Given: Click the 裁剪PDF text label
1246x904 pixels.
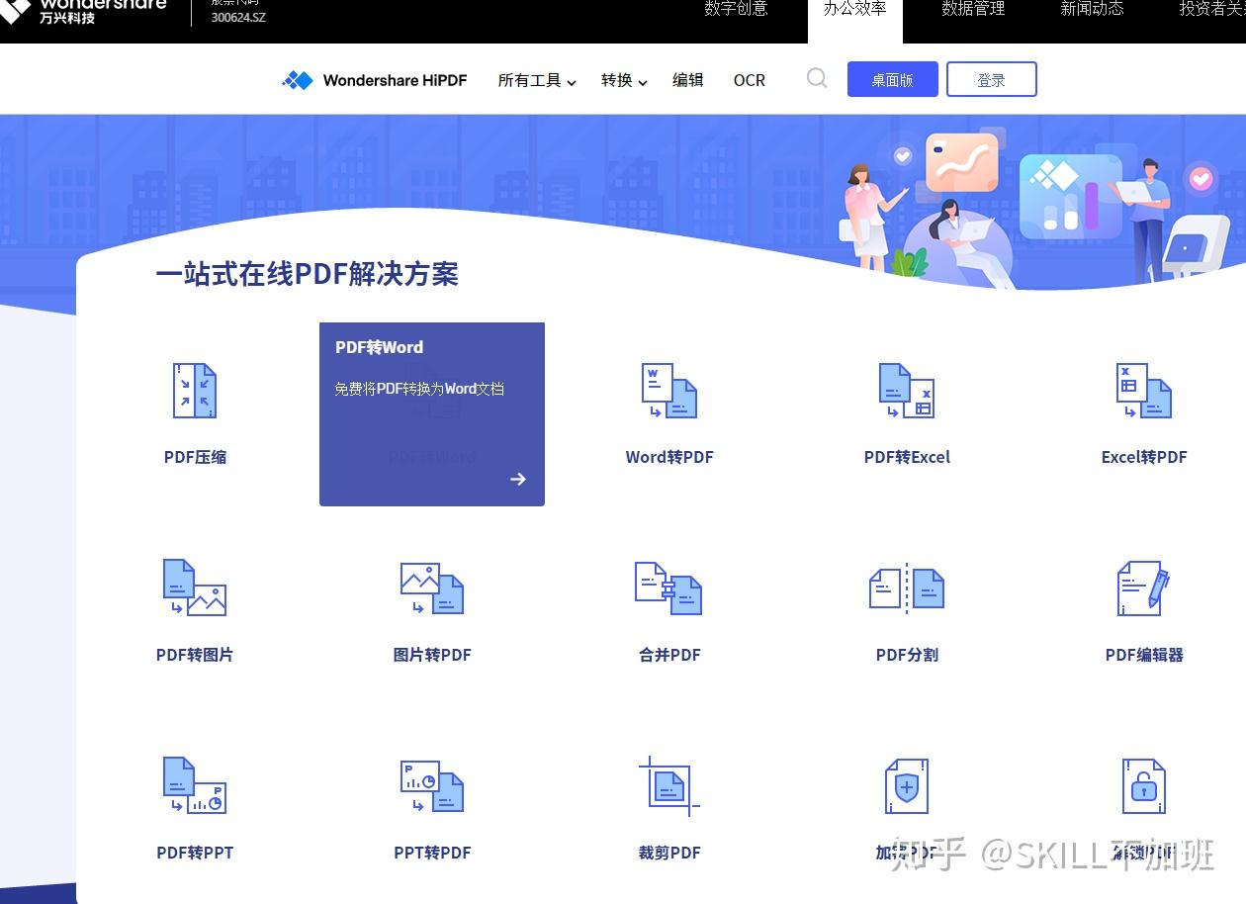Looking at the screenshot, I should [x=669, y=853].
